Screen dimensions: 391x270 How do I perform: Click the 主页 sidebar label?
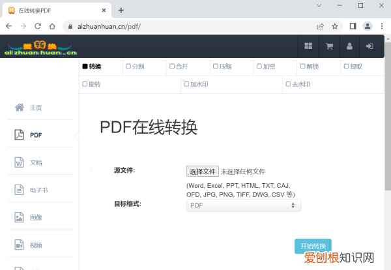tap(36, 108)
